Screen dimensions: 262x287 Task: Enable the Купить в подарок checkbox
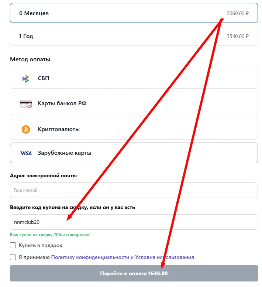(x=13, y=245)
